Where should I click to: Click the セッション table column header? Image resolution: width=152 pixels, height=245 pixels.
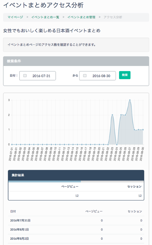135,211
